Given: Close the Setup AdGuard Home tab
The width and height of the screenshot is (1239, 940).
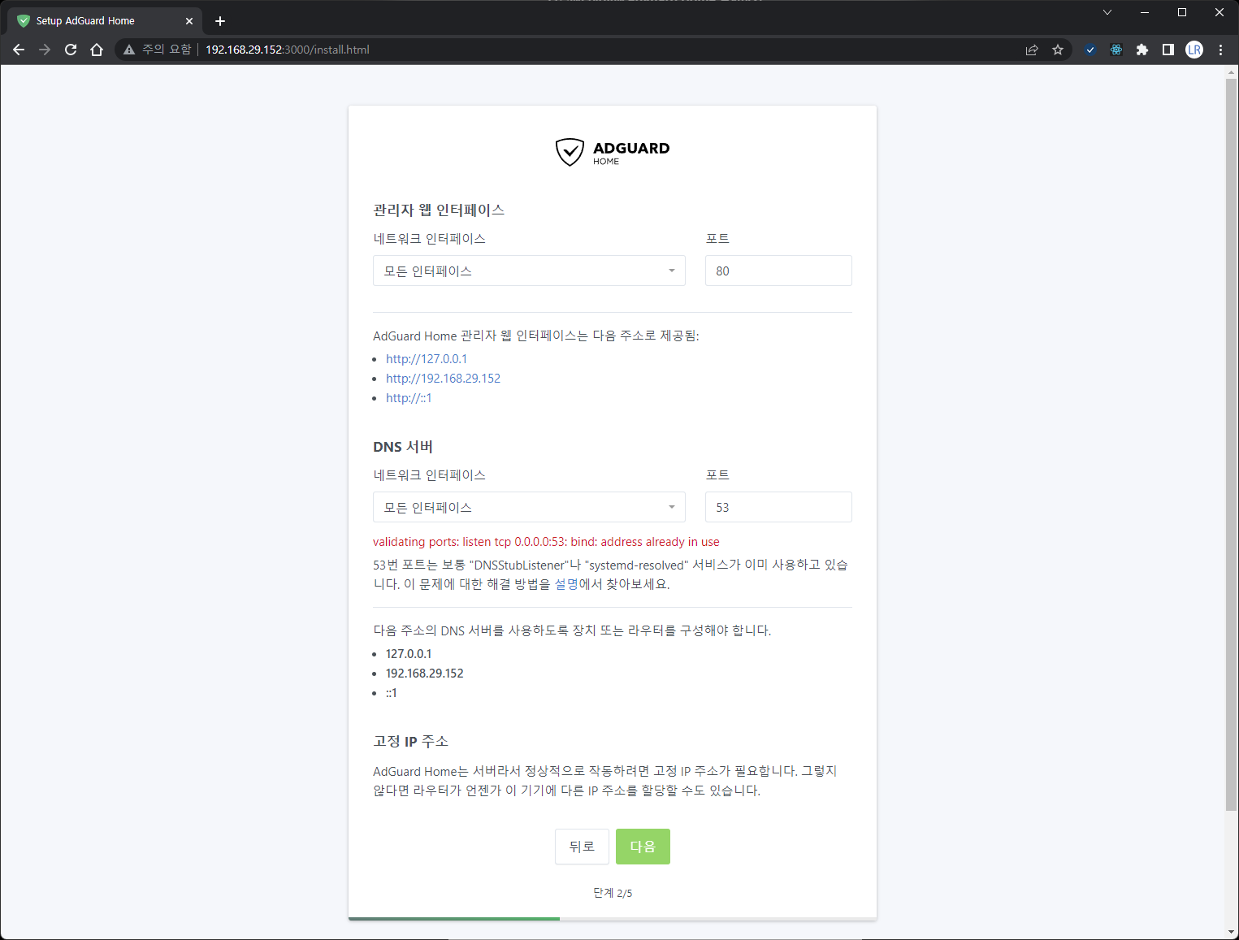Looking at the screenshot, I should [189, 21].
